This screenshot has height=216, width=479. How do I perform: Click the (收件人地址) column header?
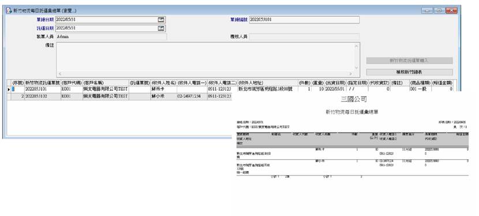click(268, 83)
